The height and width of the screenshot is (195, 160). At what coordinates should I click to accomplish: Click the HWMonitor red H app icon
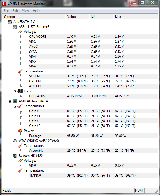pos(4,4)
